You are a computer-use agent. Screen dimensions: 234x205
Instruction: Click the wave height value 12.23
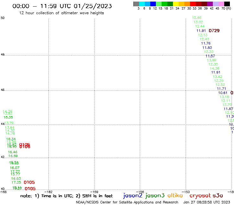[x=209, y=52]
